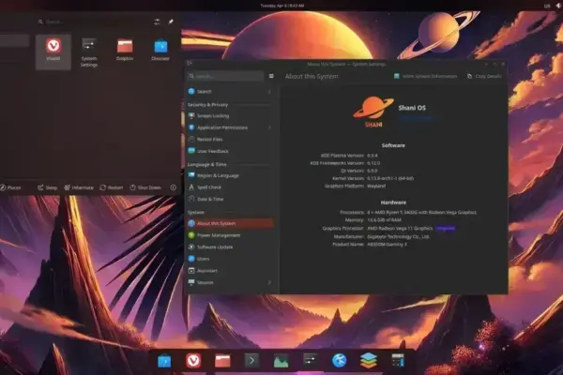Open the System Settings hamburger menu

click(x=271, y=76)
